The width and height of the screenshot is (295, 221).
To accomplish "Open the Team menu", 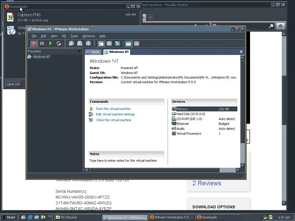I will click(x=74, y=36).
